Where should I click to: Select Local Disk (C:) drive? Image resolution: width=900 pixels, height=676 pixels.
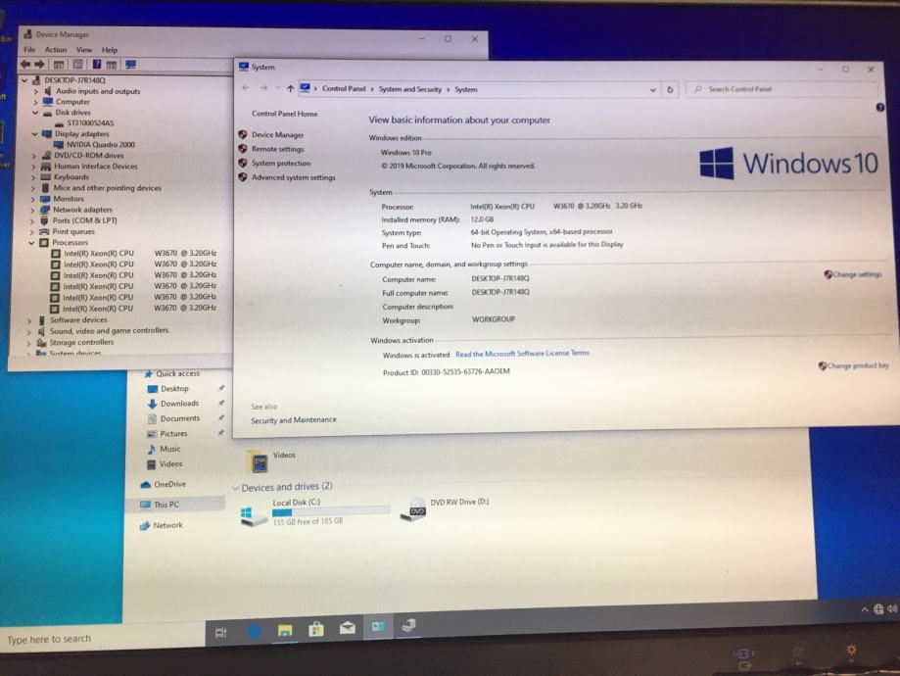(x=314, y=511)
